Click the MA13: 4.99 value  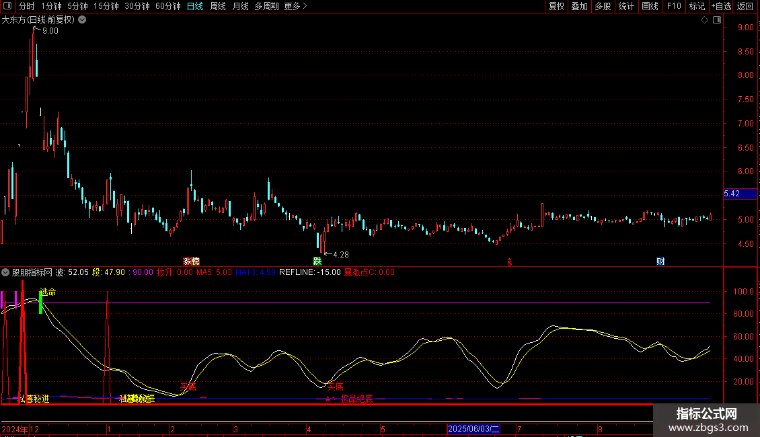coord(256,272)
